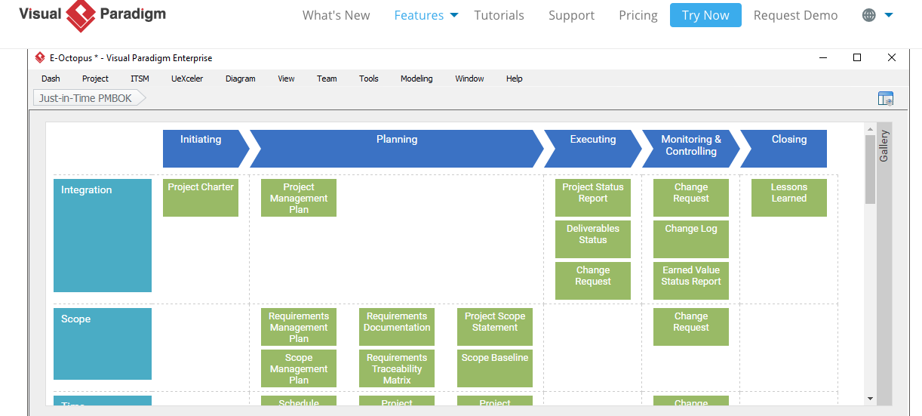This screenshot has width=922, height=416.
Task: Maximize the E-Octopus window
Action: [857, 57]
